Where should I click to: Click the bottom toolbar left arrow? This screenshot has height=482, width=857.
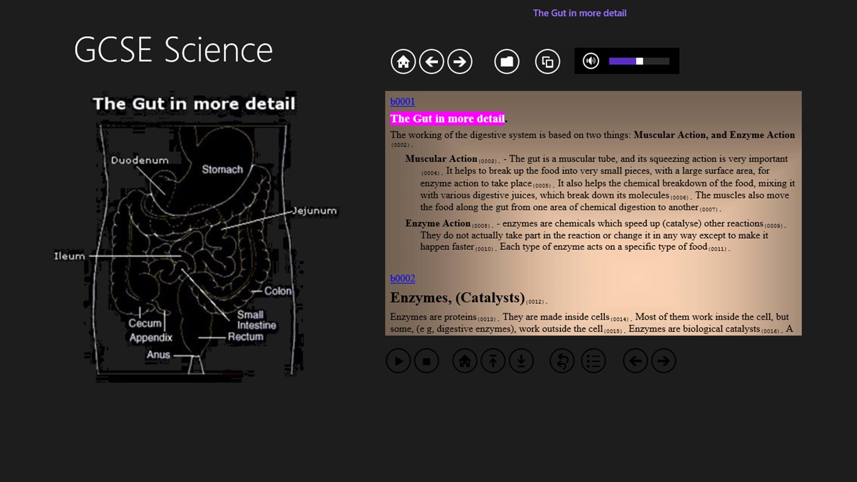click(x=635, y=361)
